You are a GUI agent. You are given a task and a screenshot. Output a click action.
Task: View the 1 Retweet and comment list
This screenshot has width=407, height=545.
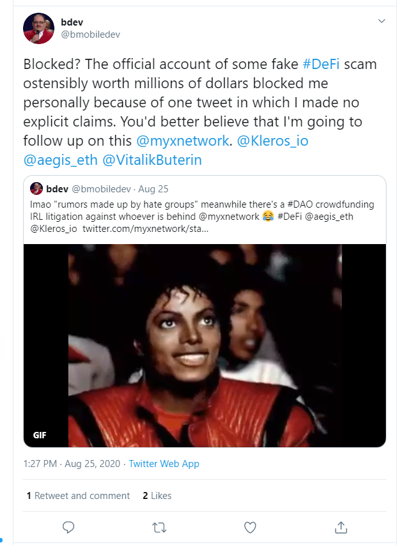78,496
